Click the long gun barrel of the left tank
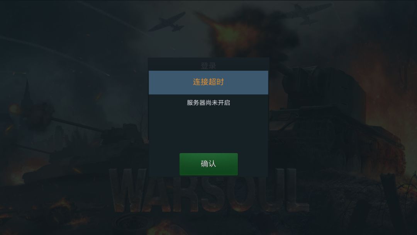 pyautogui.click(x=77, y=124)
